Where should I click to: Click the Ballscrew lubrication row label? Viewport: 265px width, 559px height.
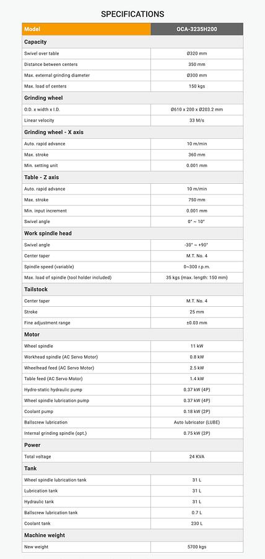(x=46, y=422)
